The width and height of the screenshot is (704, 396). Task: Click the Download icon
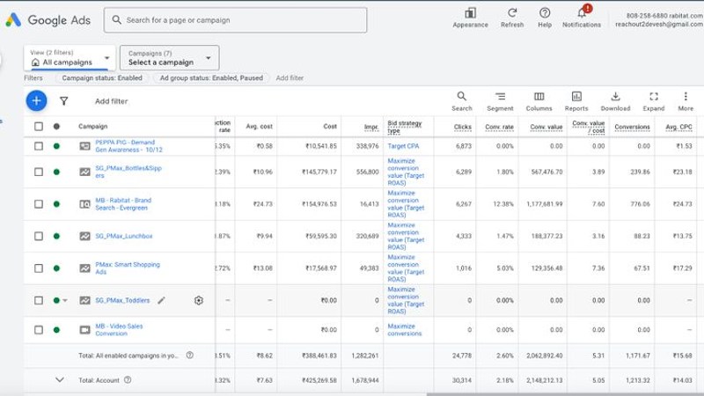coord(615,96)
